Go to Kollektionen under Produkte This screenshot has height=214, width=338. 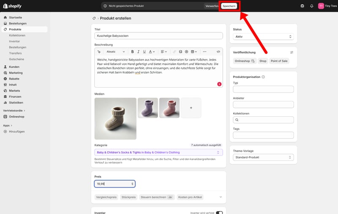pos(17,35)
